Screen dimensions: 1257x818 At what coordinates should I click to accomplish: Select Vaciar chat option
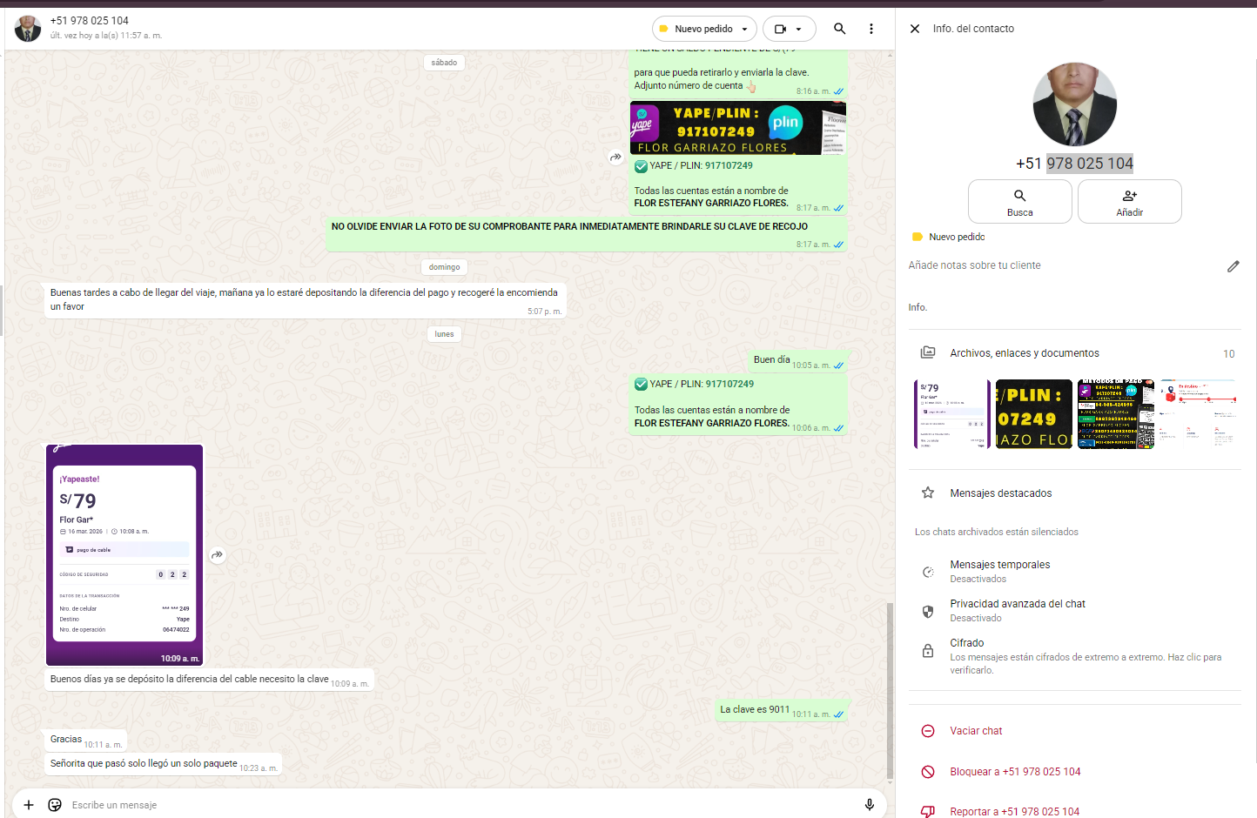(975, 731)
